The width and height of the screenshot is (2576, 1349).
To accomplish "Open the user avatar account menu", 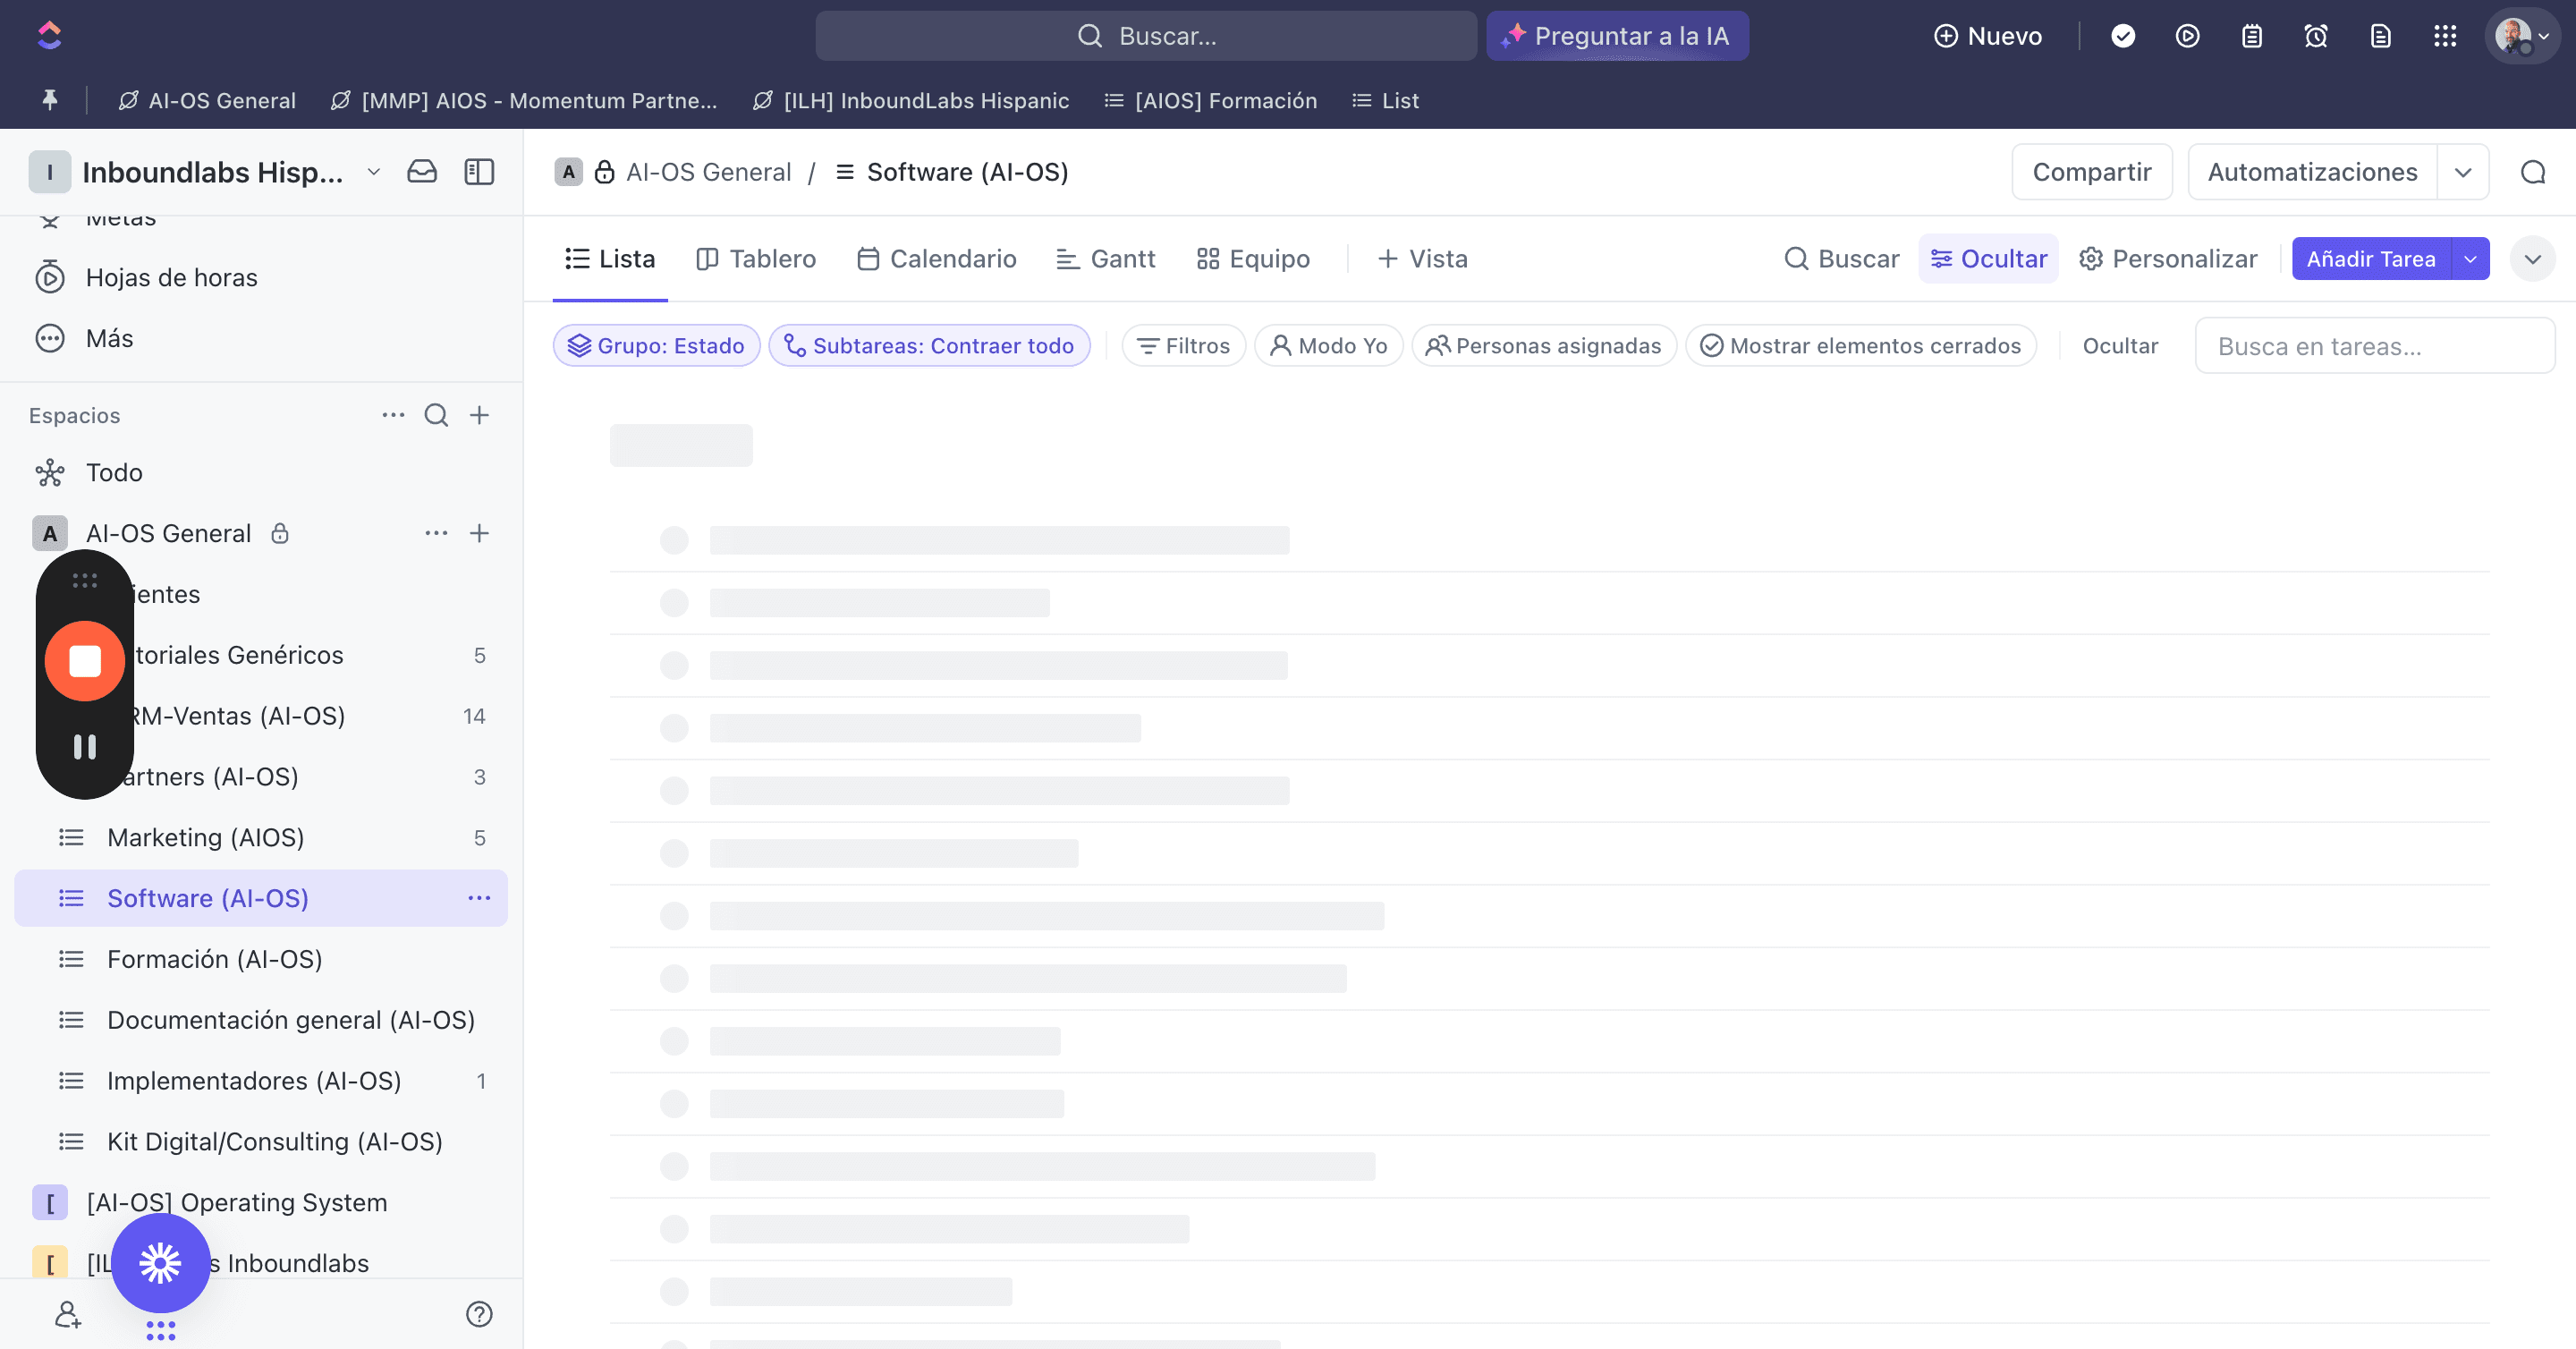I will (2522, 36).
